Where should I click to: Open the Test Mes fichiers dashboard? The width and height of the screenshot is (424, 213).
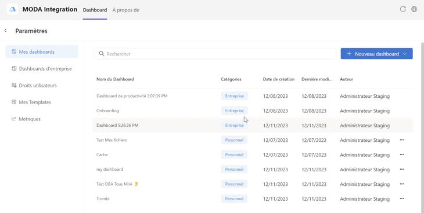112,140
